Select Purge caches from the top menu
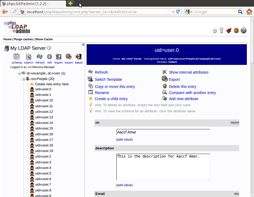Image resolution: width=254 pixels, height=197 pixels. pos(23,39)
